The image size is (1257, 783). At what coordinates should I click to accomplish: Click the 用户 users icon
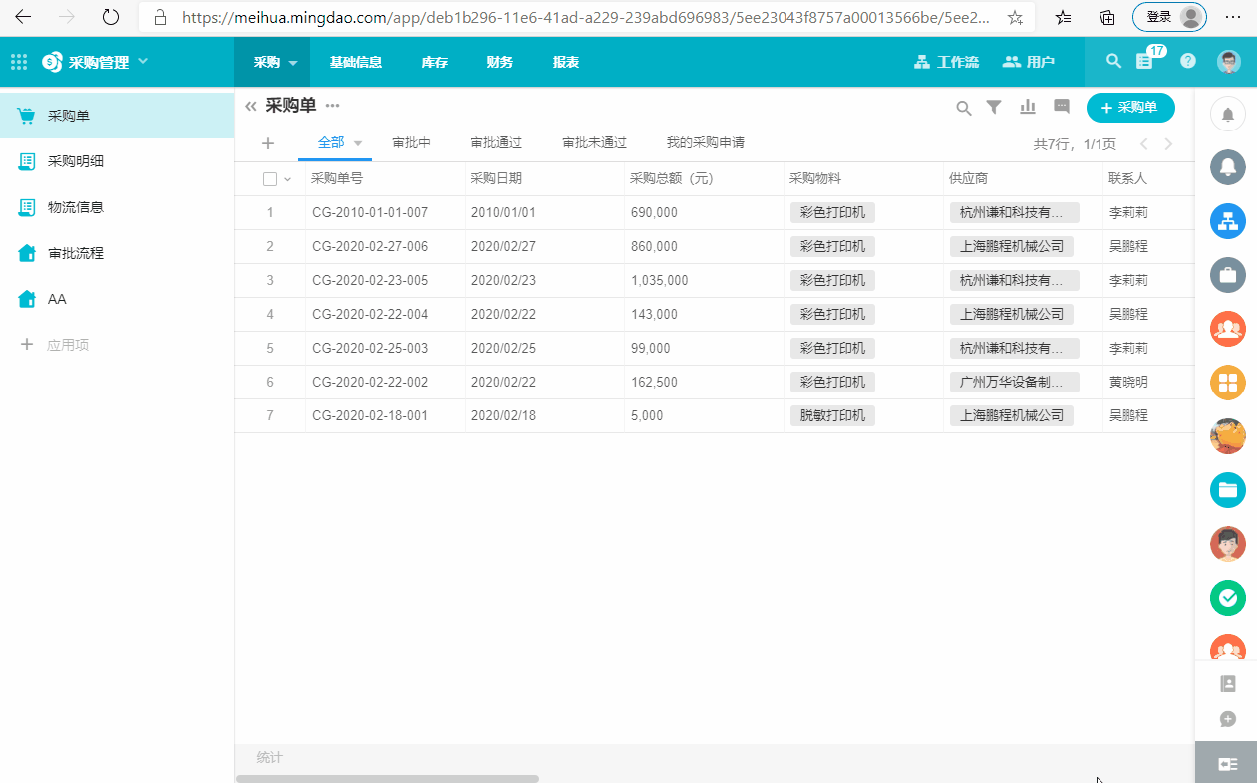point(1029,61)
